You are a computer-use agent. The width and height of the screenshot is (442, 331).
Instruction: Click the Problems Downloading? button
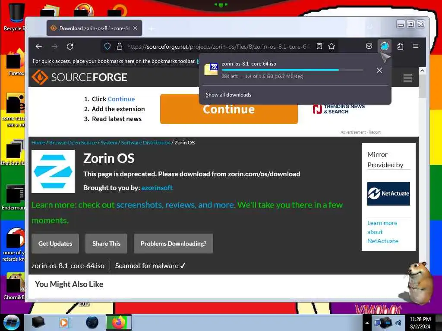pos(174,244)
